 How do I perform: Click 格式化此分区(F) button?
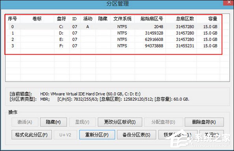pos(32,135)
